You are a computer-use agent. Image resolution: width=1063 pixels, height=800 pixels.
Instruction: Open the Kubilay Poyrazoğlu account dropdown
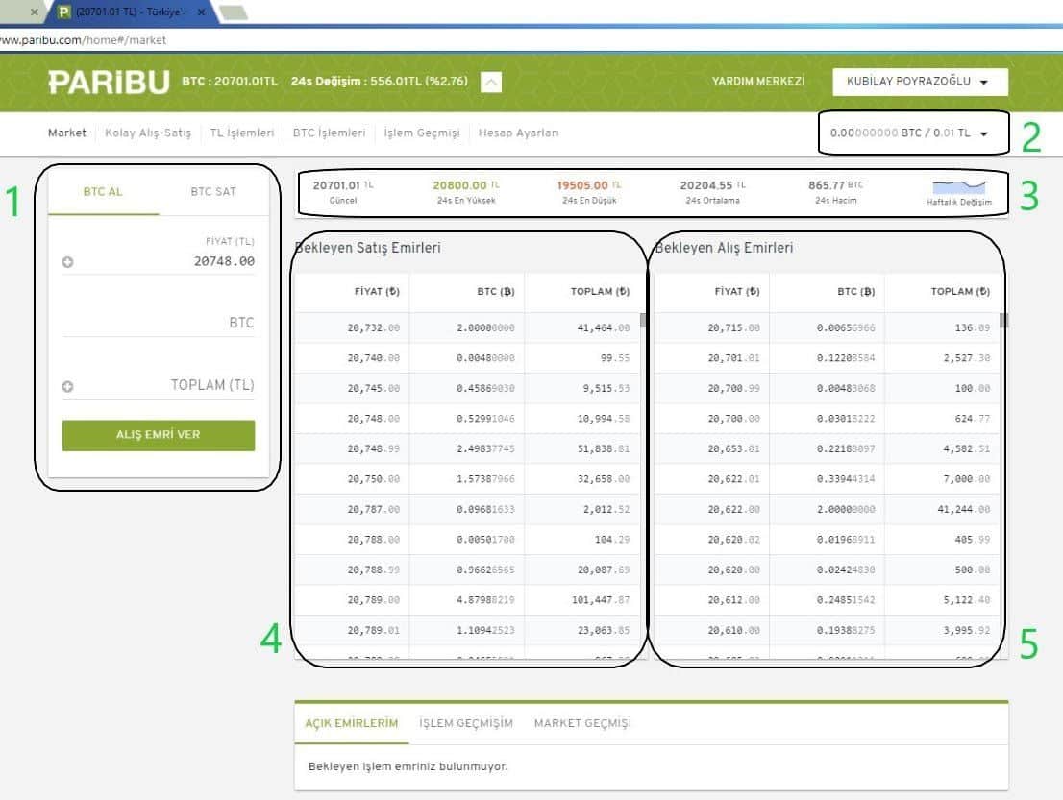click(x=919, y=82)
